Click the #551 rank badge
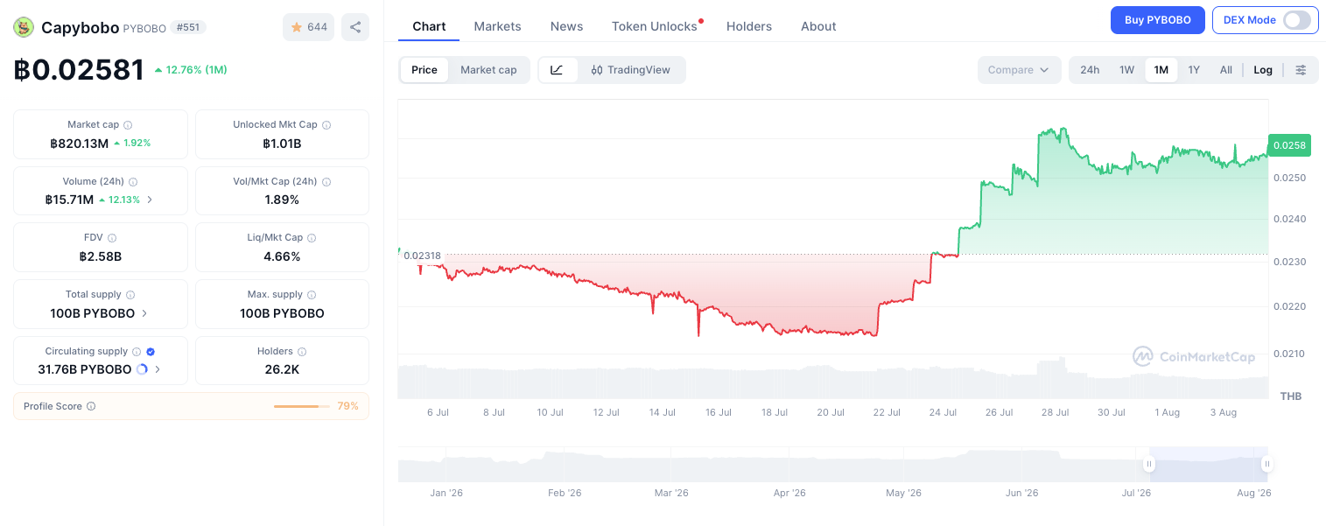The image size is (1326, 526). pyautogui.click(x=188, y=28)
